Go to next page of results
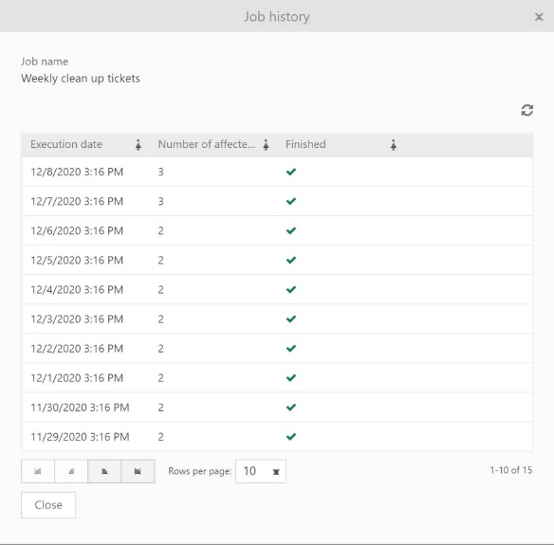 (x=104, y=471)
